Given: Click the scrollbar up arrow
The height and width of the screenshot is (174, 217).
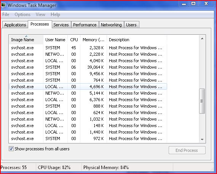Looking at the screenshot, I should (x=202, y=39).
